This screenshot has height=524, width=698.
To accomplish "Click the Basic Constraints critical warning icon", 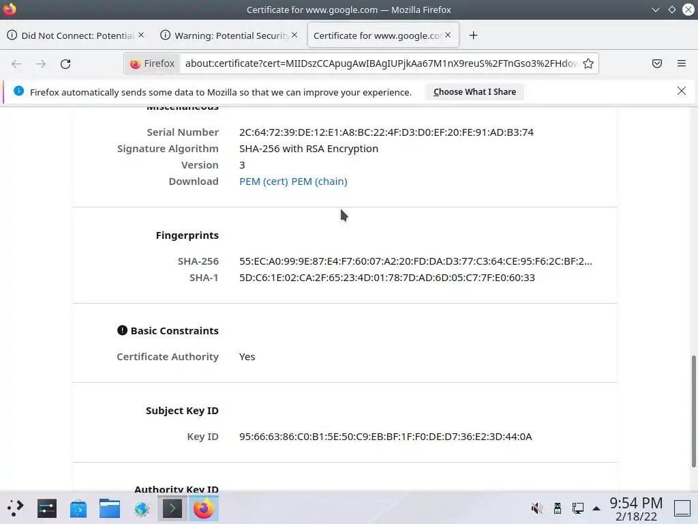I will [x=122, y=330].
